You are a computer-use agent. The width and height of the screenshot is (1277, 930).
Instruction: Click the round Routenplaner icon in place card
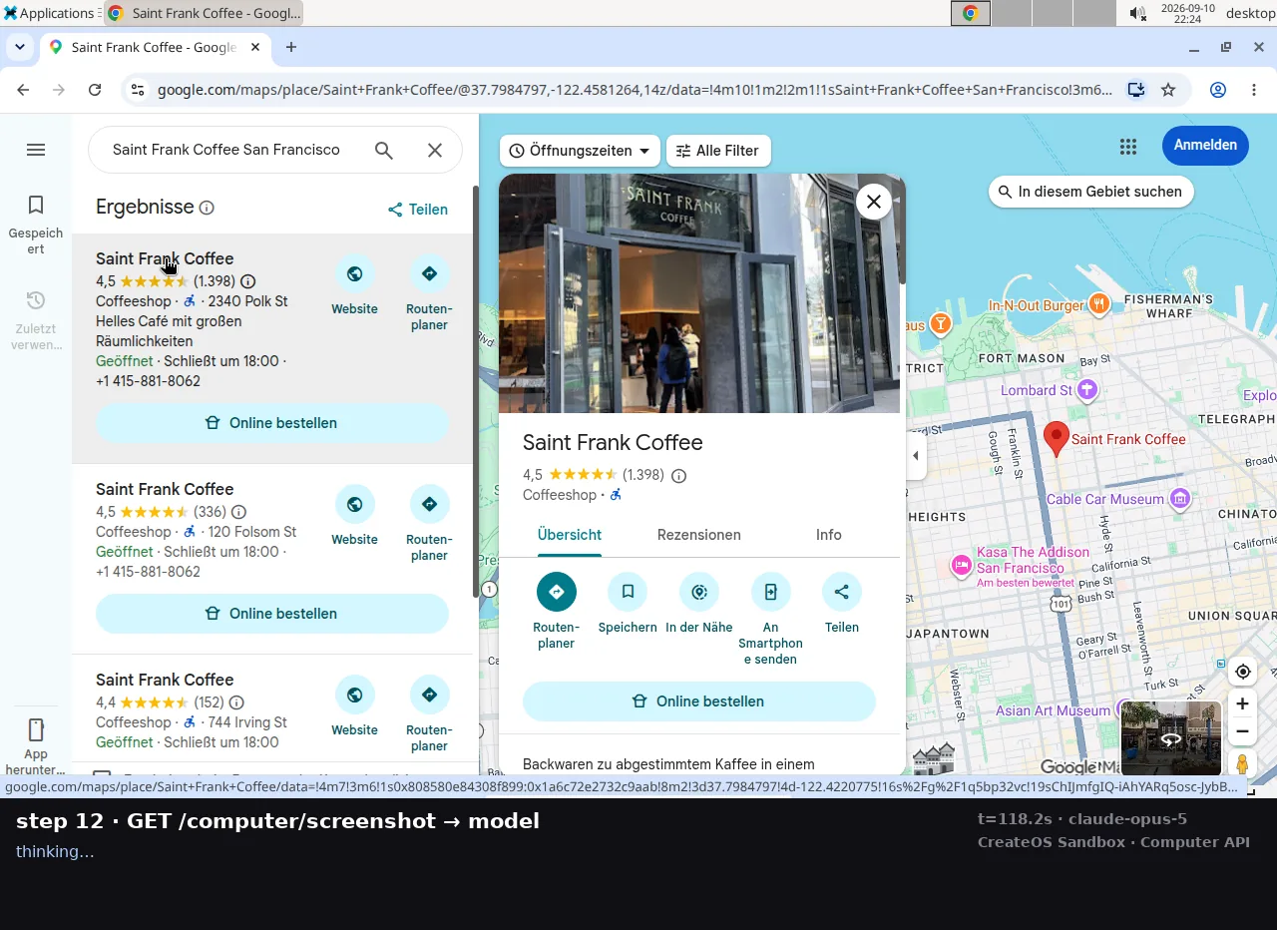(556, 592)
